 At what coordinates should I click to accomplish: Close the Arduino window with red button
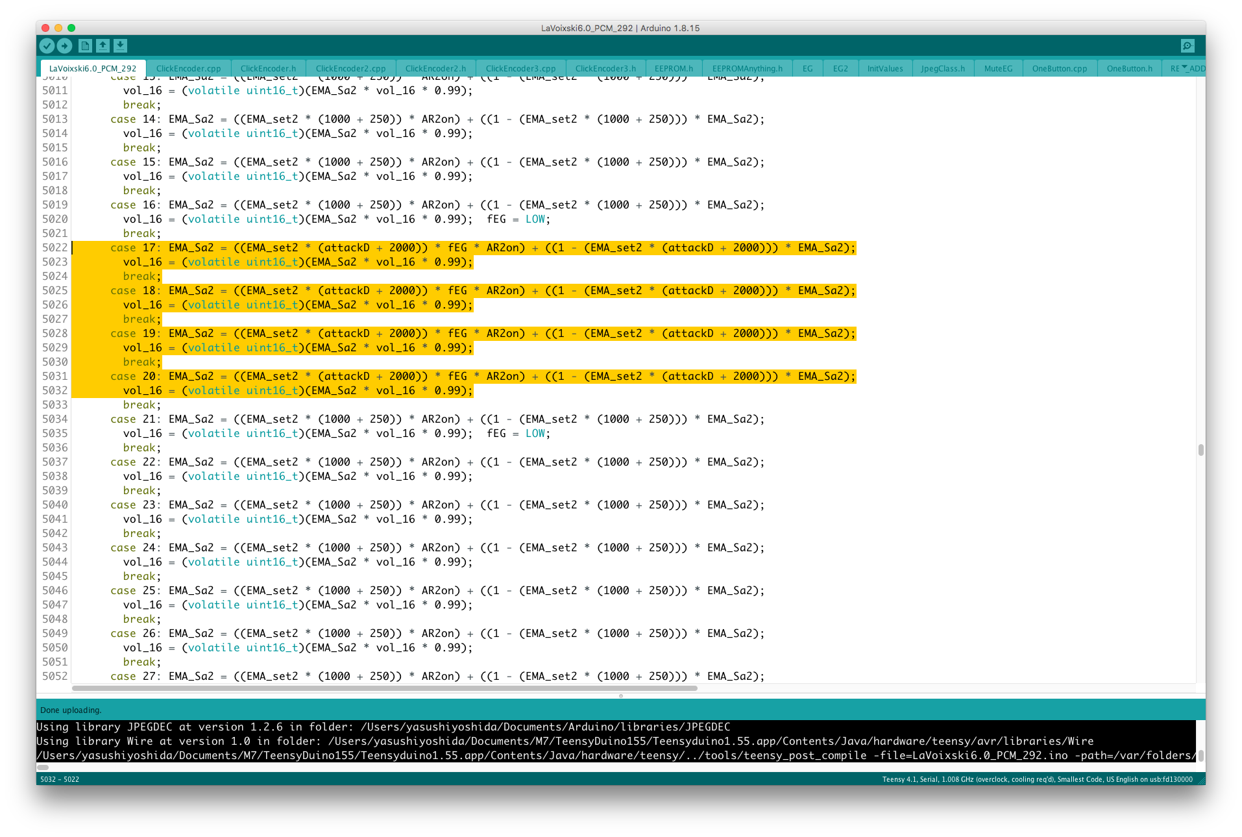45,28
